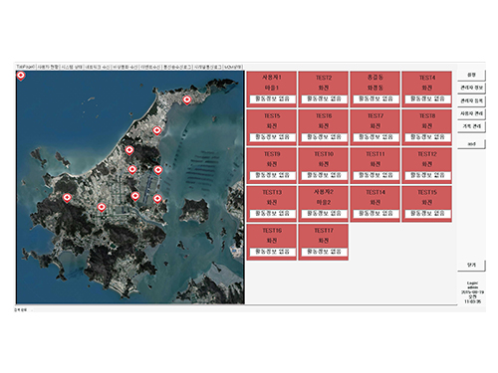Switch to the TabPage0 tab

click(x=26, y=67)
